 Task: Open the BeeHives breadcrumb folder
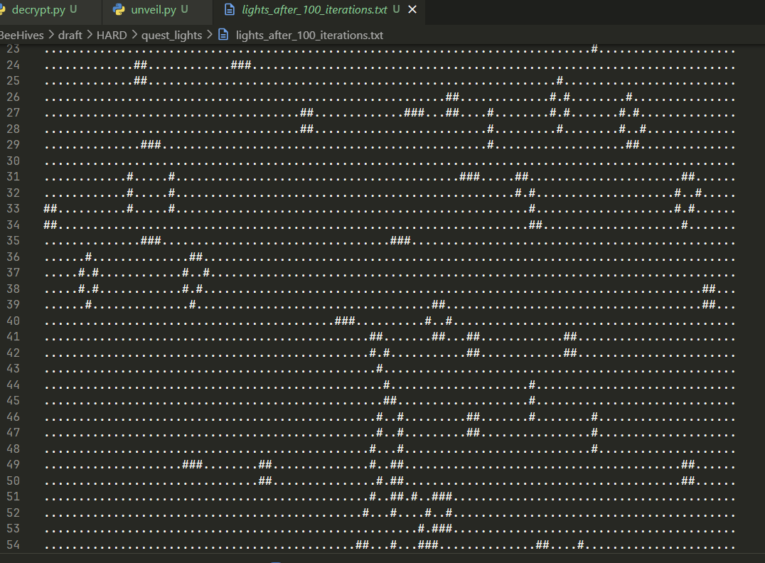tap(21, 35)
